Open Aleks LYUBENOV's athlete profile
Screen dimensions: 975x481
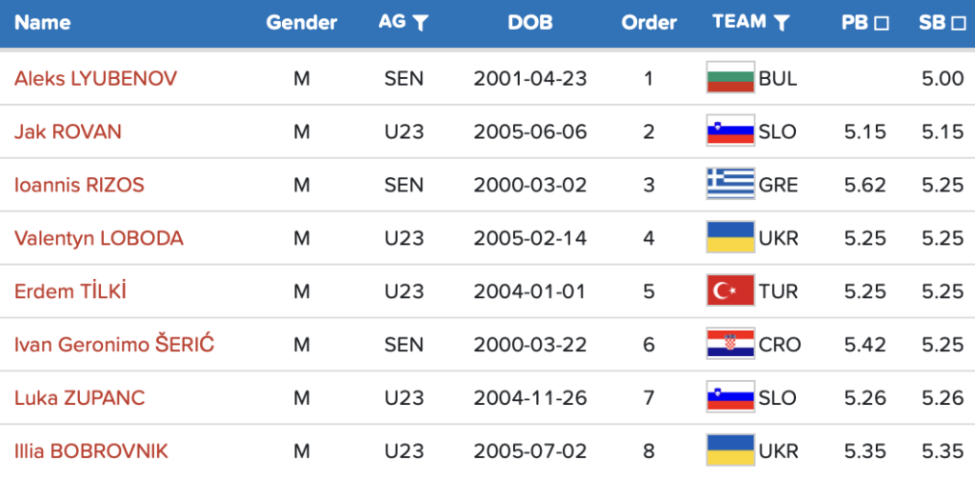95,78
